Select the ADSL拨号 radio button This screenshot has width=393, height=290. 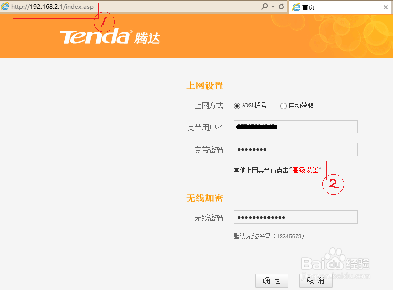pos(237,106)
